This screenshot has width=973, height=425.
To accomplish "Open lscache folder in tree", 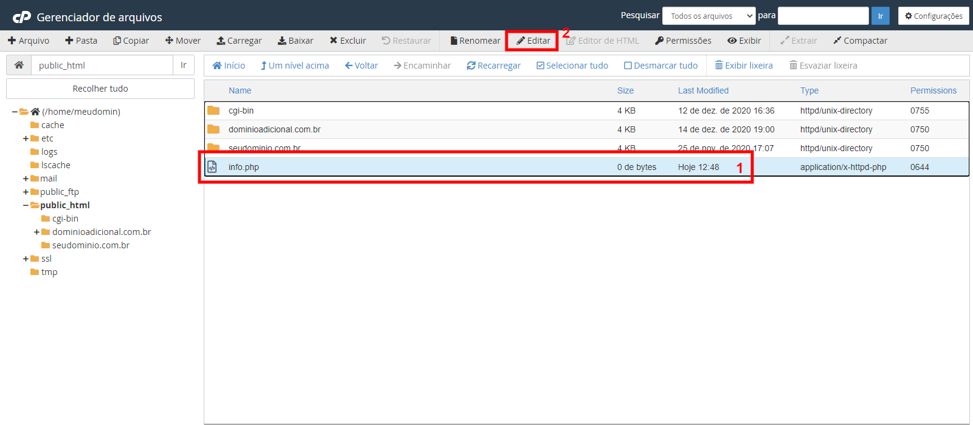I will (56, 165).
